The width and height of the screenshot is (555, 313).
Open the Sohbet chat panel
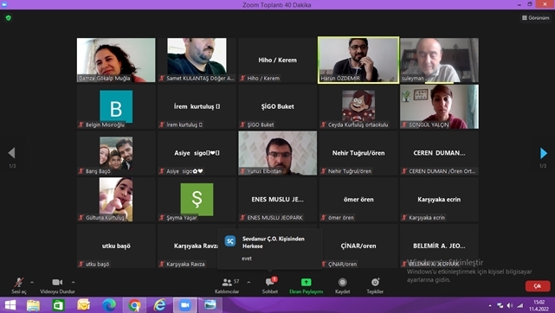pos(270,286)
